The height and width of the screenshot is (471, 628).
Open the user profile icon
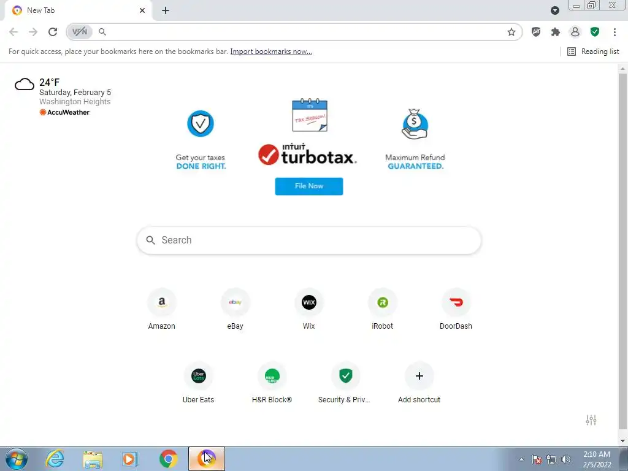pos(575,32)
